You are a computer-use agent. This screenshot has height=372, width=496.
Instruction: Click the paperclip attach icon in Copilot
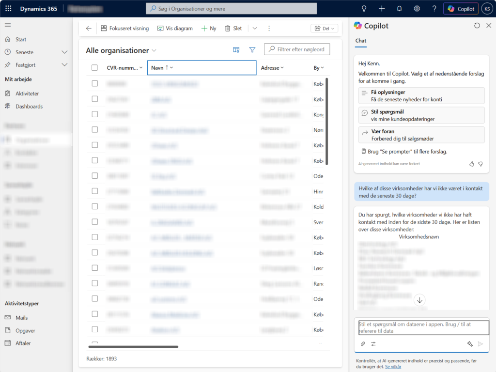point(363,344)
